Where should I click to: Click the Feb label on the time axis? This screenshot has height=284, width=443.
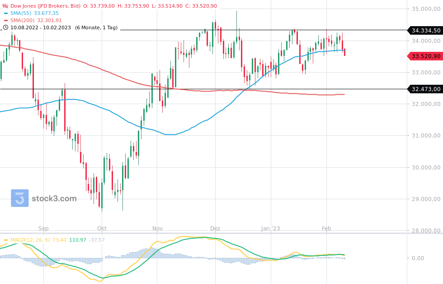click(326, 229)
